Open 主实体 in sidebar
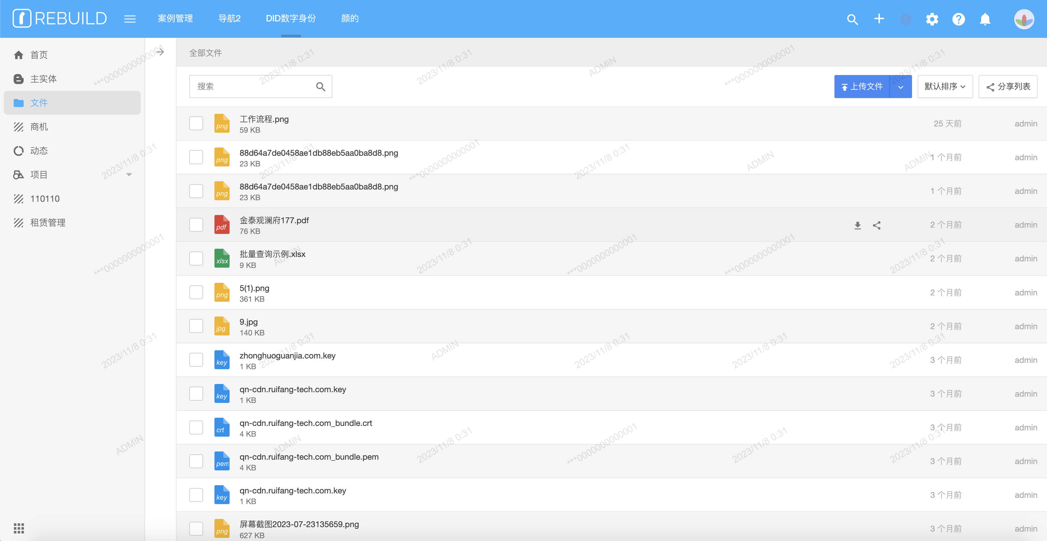This screenshot has height=541, width=1047. click(x=72, y=79)
